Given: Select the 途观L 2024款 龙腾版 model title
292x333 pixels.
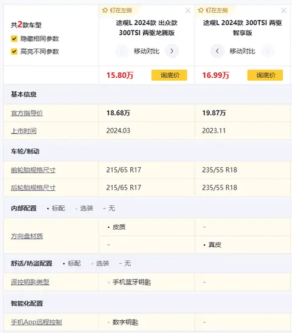Looking at the screenshot, I should pyautogui.click(x=147, y=28).
